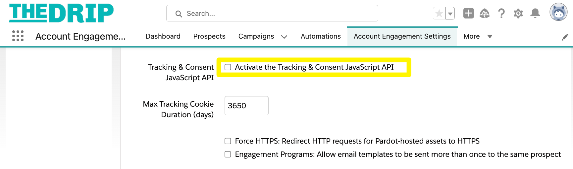Expand the Campaigns tab chevron
Image resolution: width=573 pixels, height=169 pixels.
click(284, 37)
